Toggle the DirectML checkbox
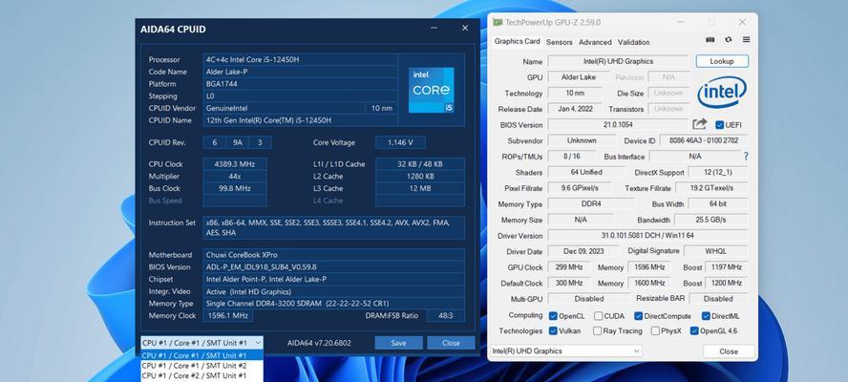The width and height of the screenshot is (848, 382). point(706,316)
